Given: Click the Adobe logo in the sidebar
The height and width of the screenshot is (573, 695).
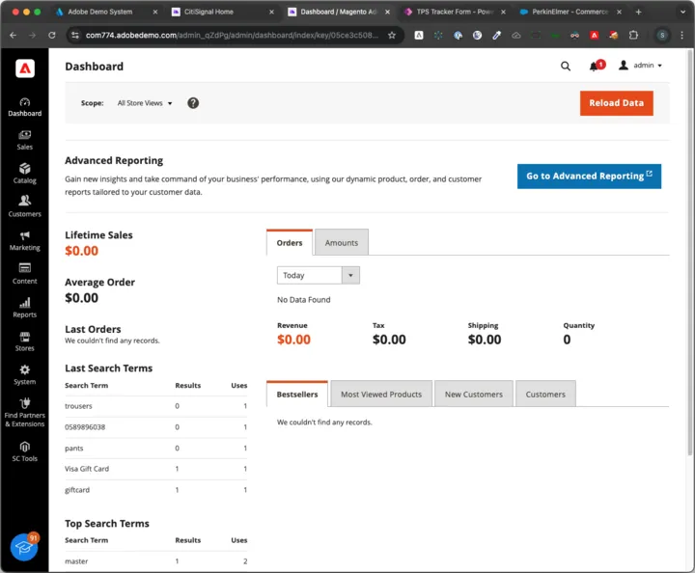Looking at the screenshot, I should (x=25, y=68).
